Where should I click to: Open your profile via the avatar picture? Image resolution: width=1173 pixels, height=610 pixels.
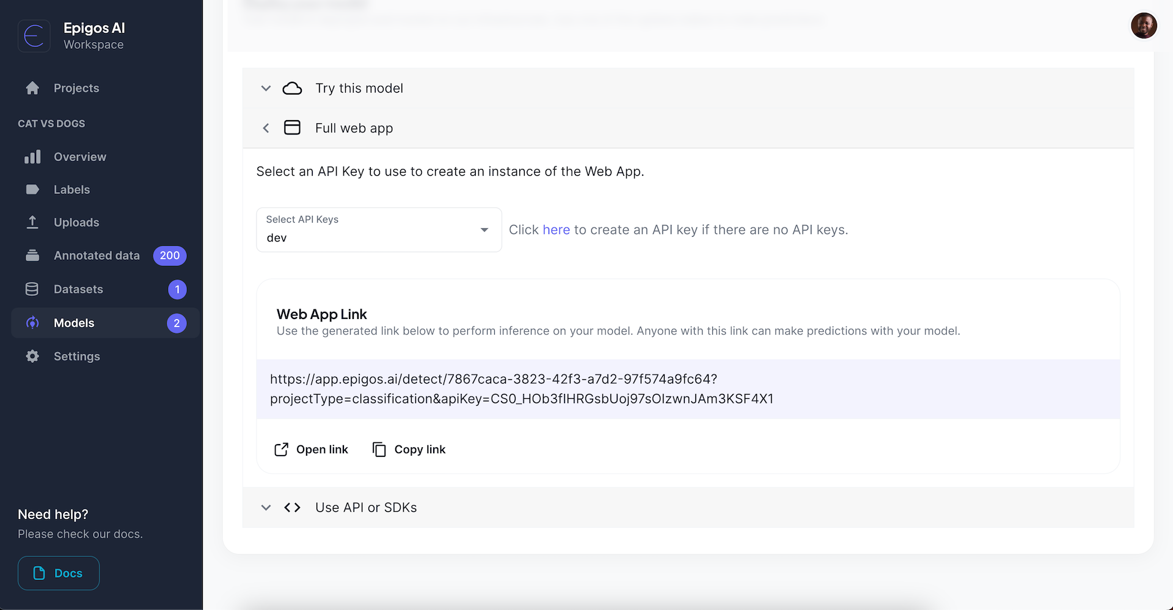pos(1144,26)
